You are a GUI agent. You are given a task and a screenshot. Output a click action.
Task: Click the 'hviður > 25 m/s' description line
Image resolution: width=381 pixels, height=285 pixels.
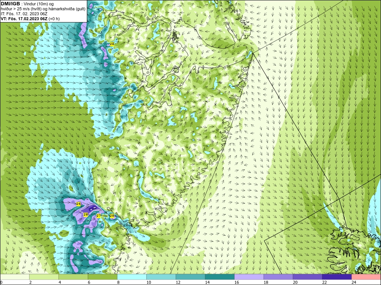point(43,9)
